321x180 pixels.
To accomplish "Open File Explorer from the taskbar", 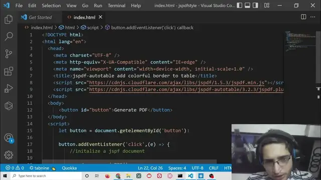I will pyautogui.click(x=128, y=175).
